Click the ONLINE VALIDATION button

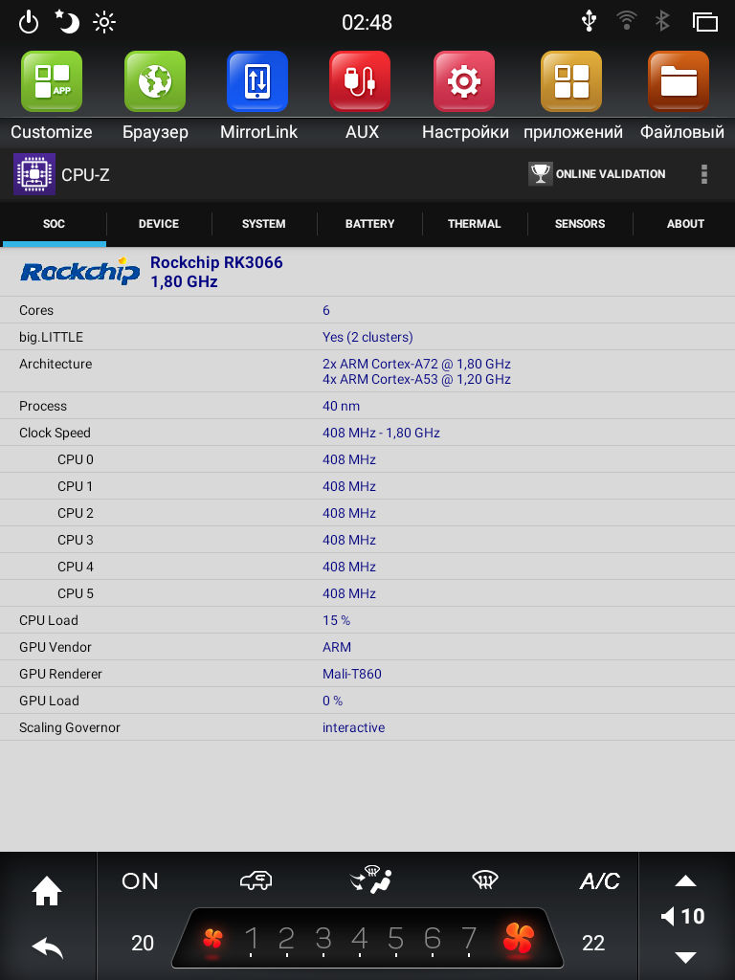coord(597,174)
